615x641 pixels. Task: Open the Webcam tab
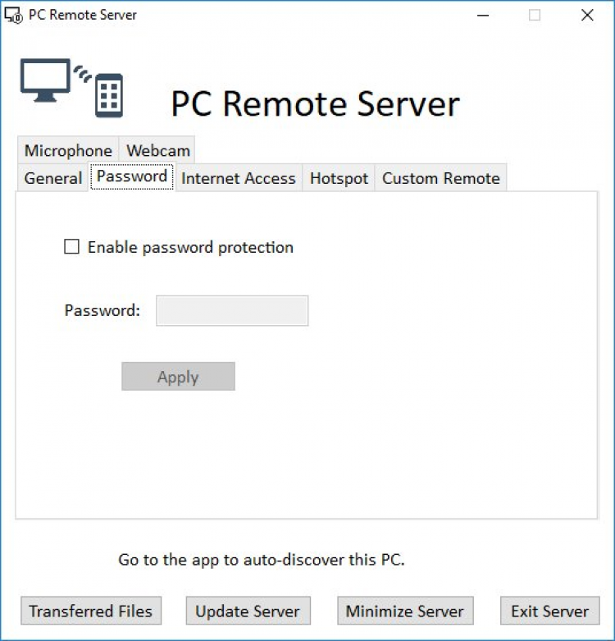click(158, 150)
